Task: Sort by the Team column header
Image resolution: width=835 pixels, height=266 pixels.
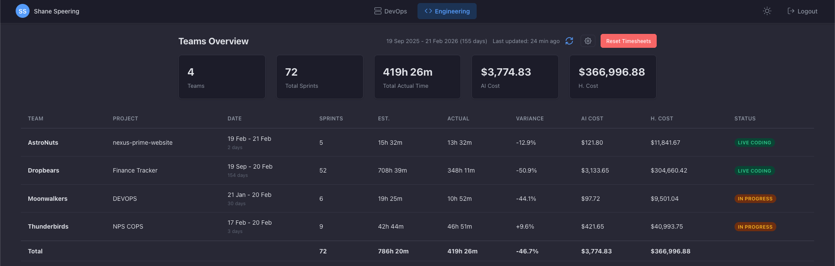Action: tap(36, 119)
